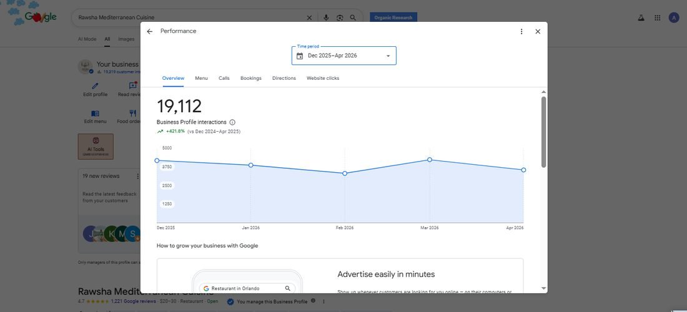This screenshot has height=312, width=687.
Task: Select the Images results tab
Action: point(126,39)
